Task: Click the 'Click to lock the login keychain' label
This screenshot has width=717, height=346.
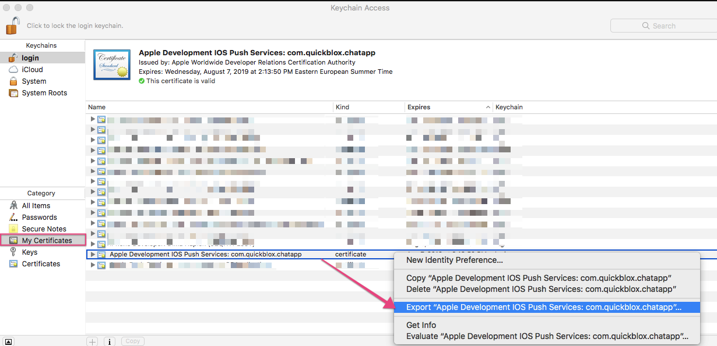Action: (x=75, y=26)
